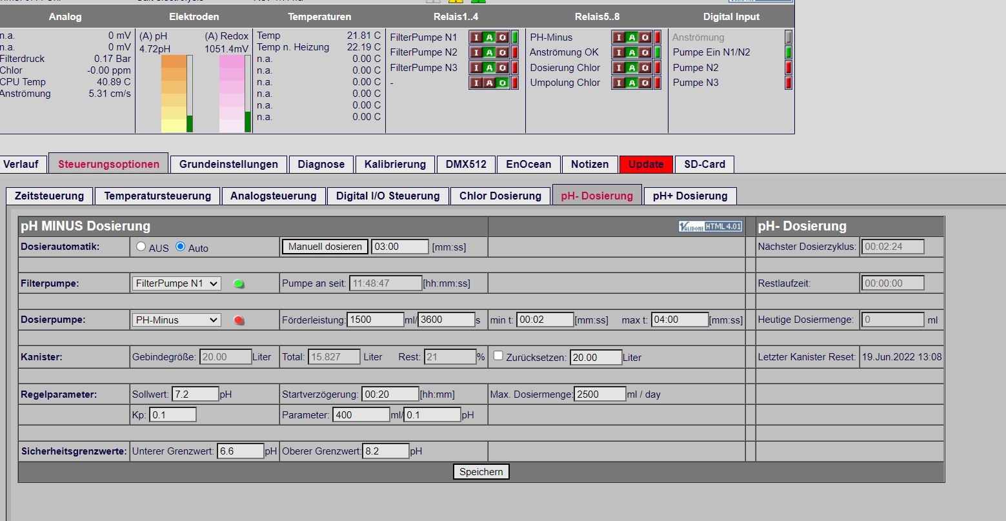Select the Auto radio for Dosierautomatik

[181, 247]
